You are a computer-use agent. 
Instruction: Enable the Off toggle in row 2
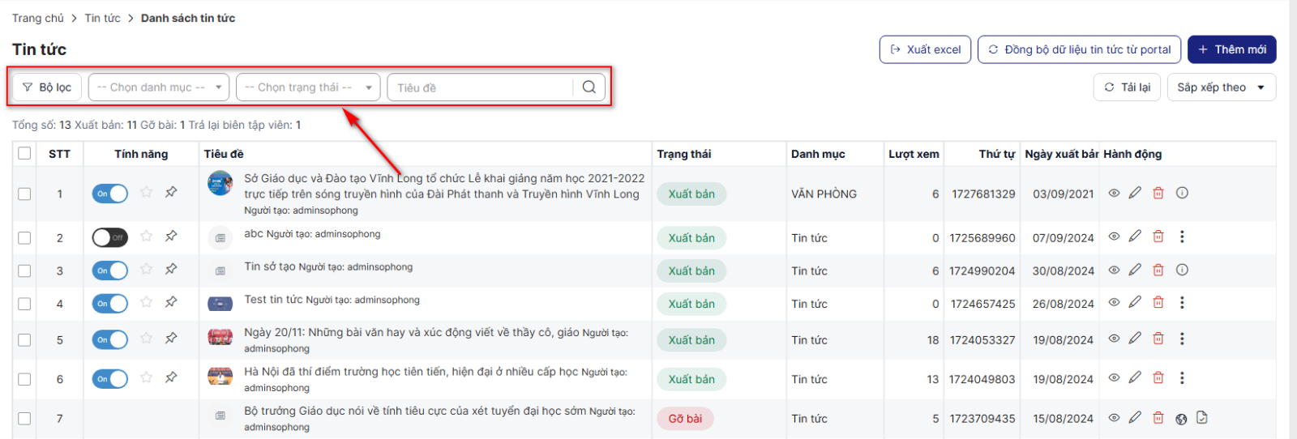(x=110, y=237)
